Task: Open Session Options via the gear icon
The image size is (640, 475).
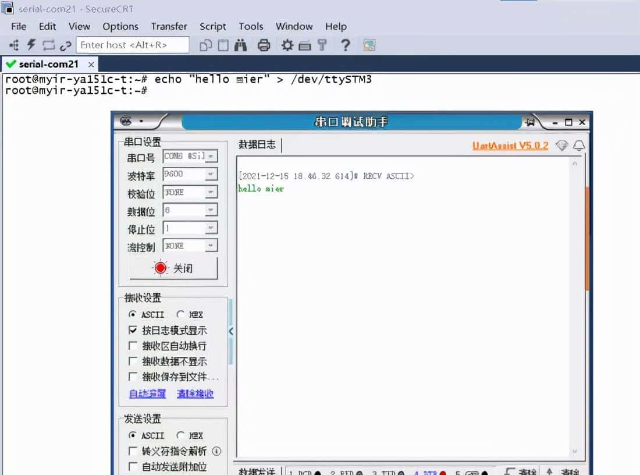Action: (x=287, y=45)
